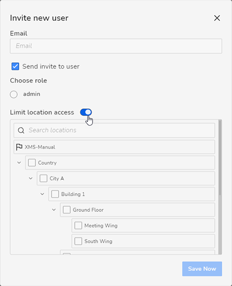Turn off Limit location access toggle

pos(86,112)
